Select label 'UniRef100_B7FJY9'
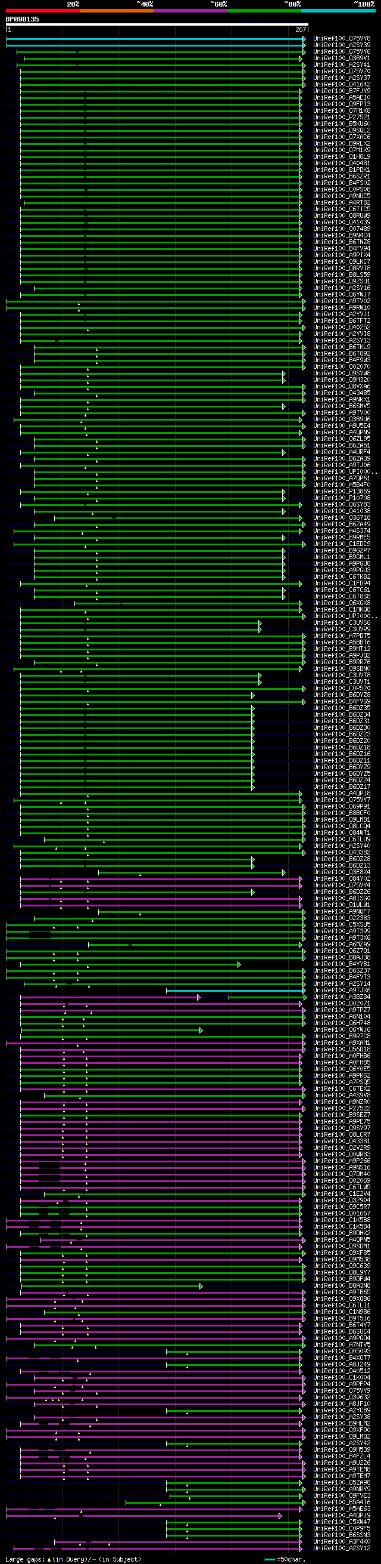The image size is (381, 1564). 342,91
